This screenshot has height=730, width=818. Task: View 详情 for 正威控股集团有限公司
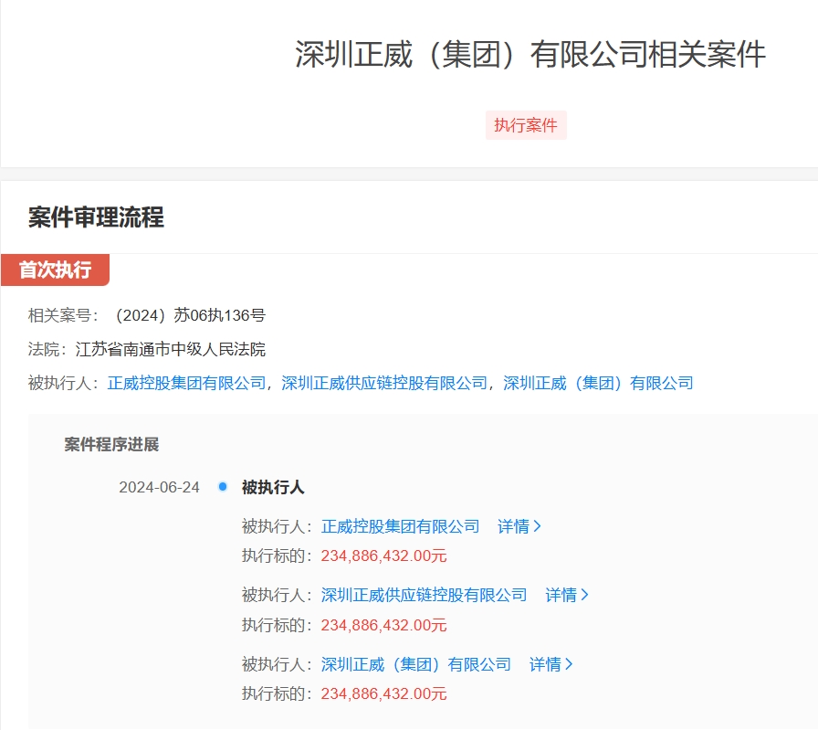519,526
